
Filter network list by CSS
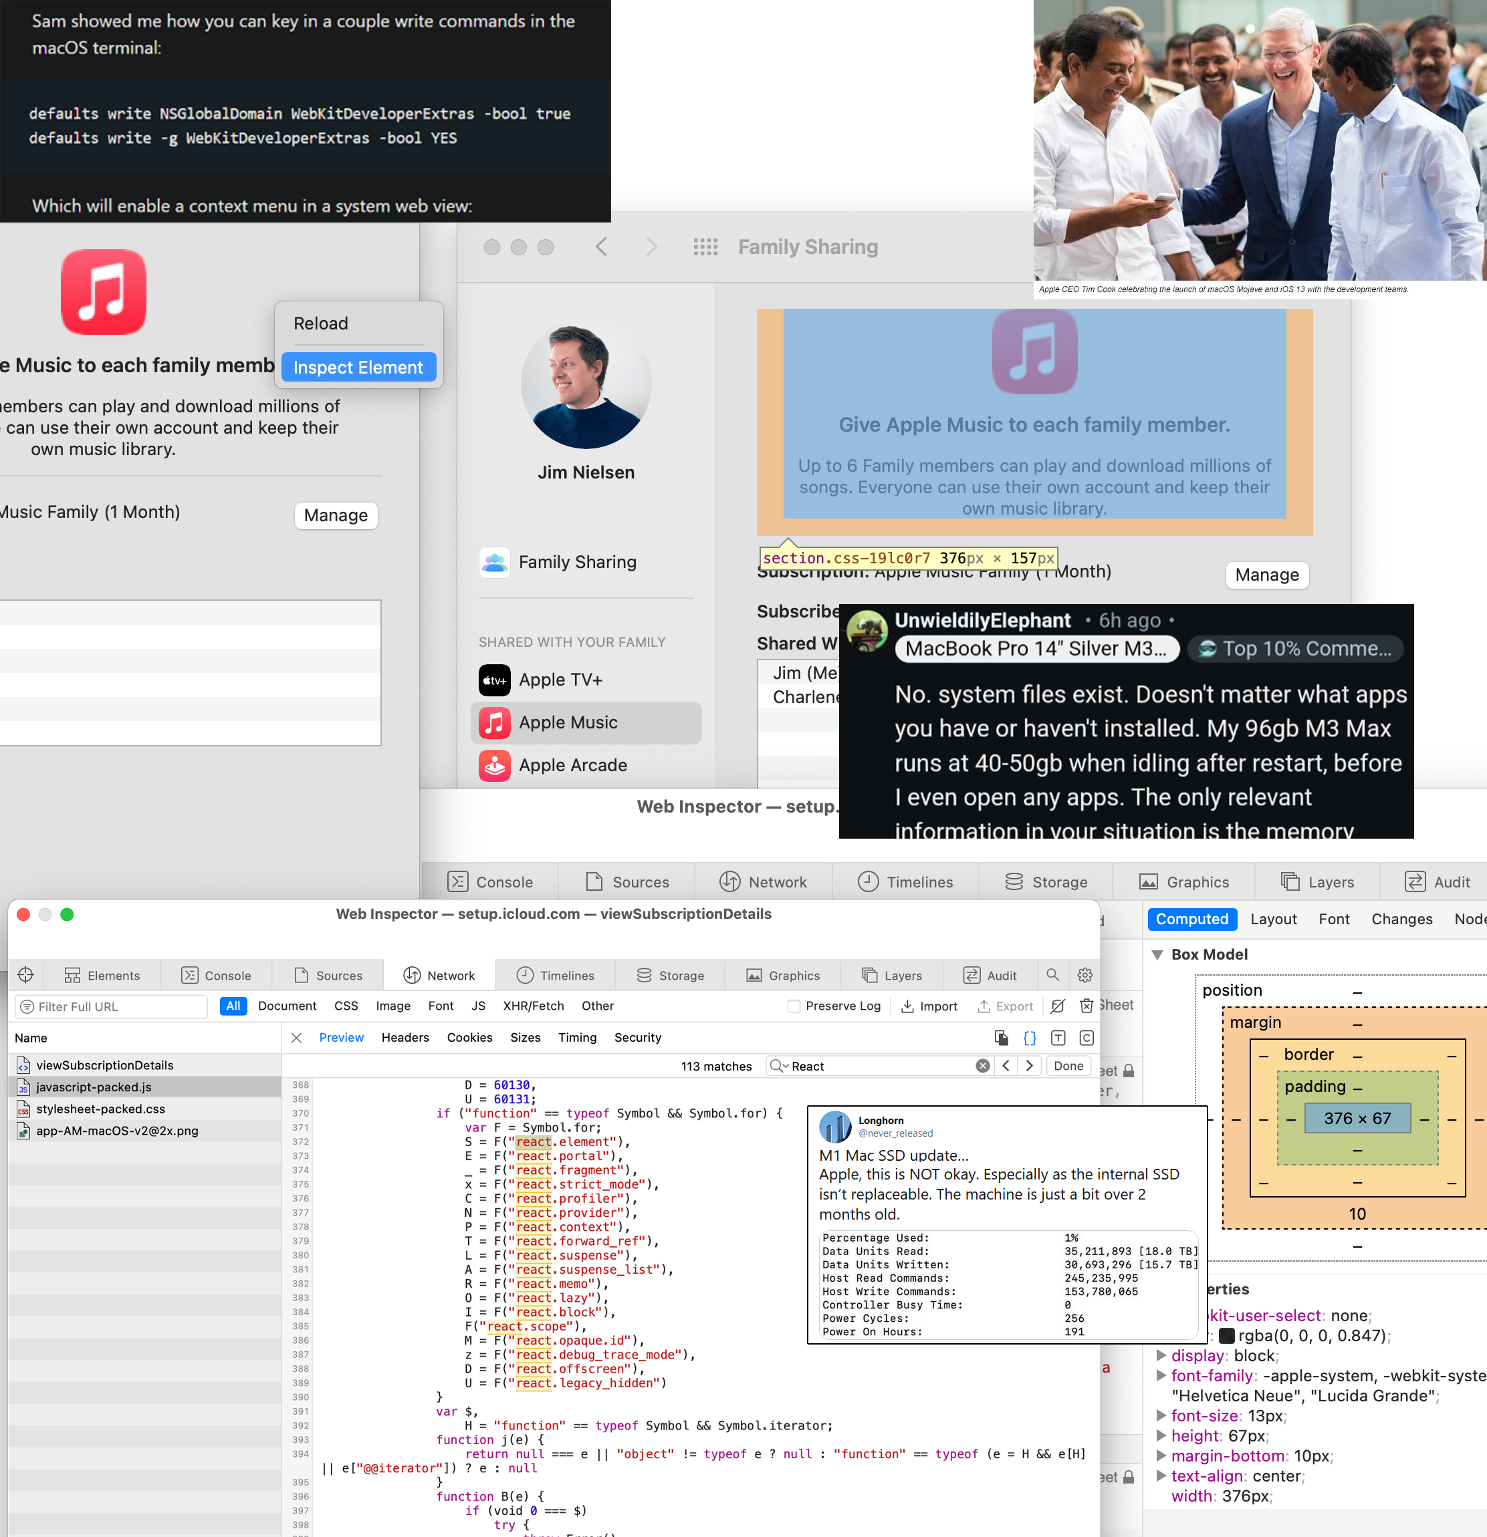[x=346, y=1006]
